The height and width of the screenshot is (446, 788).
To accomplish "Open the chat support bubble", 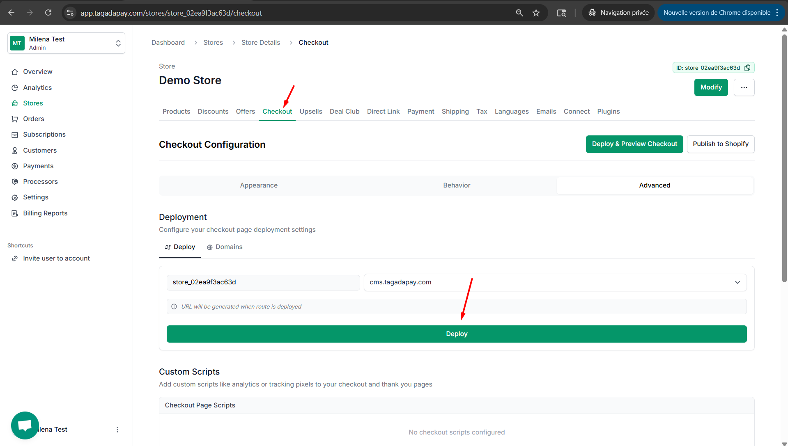I will [x=25, y=425].
